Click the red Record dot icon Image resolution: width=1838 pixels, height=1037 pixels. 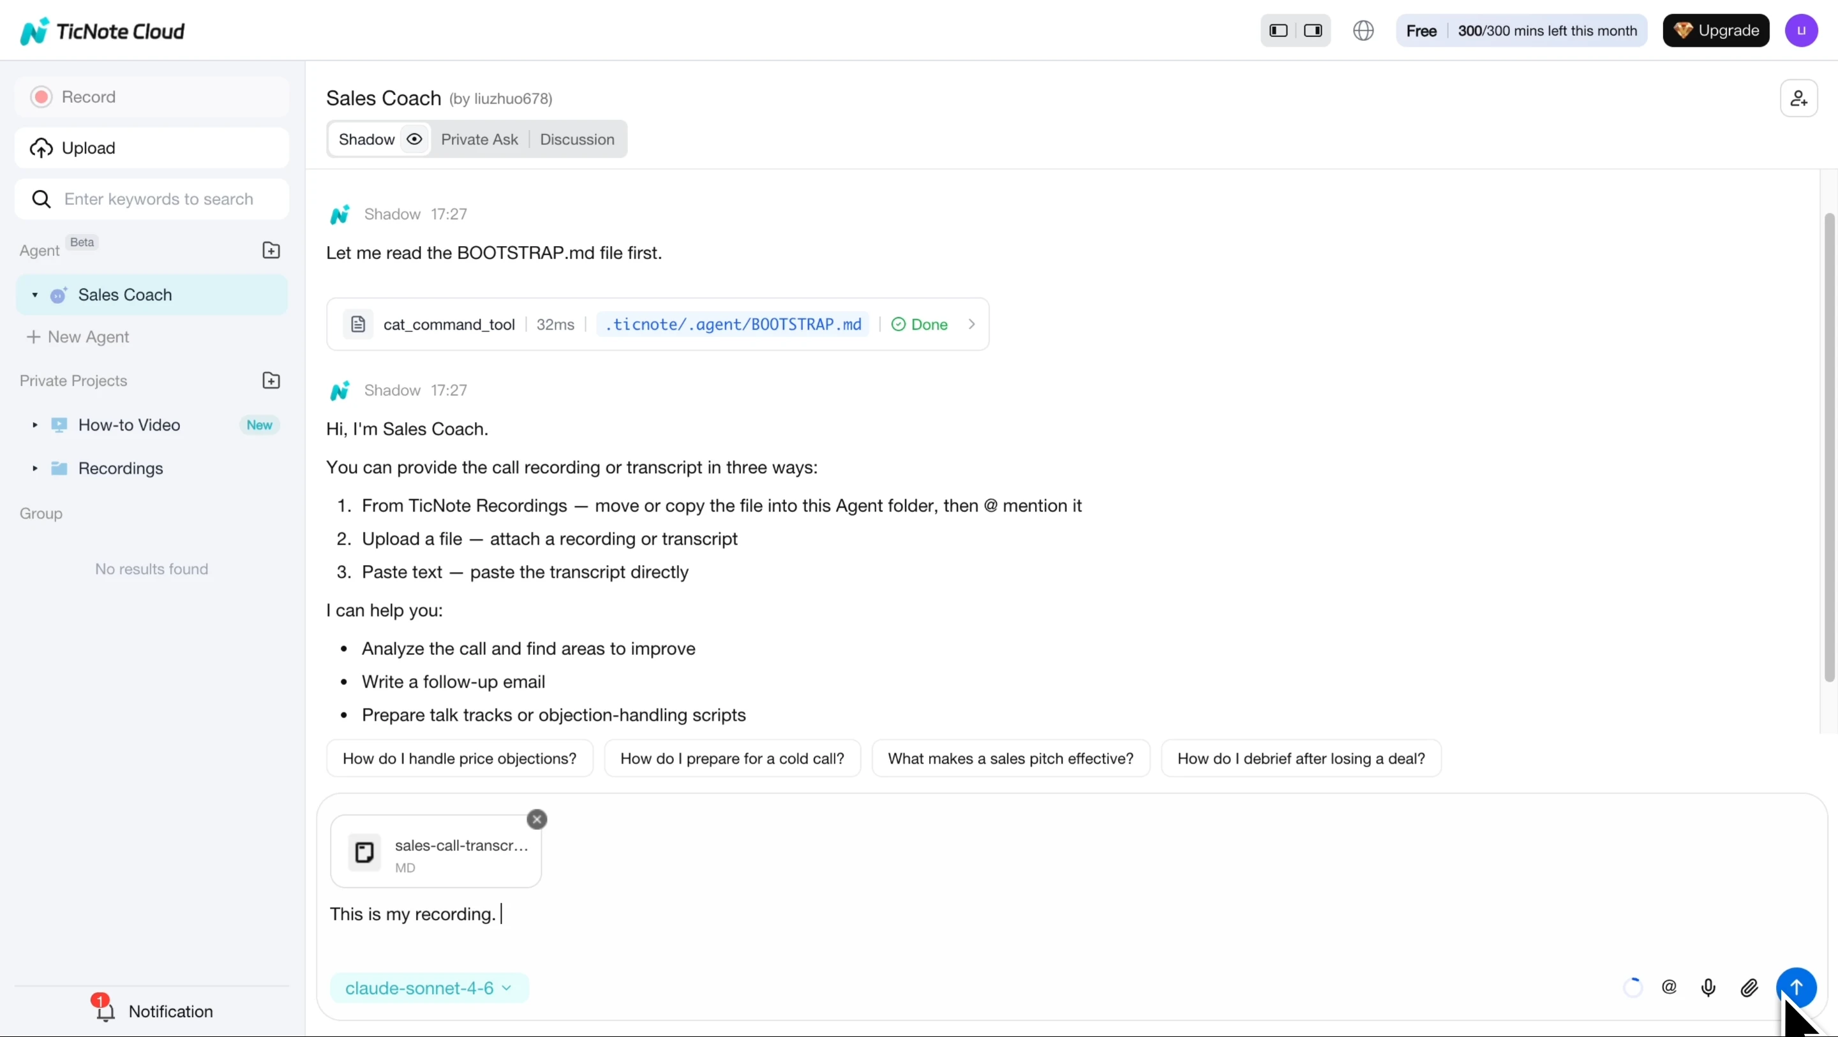coord(41,97)
